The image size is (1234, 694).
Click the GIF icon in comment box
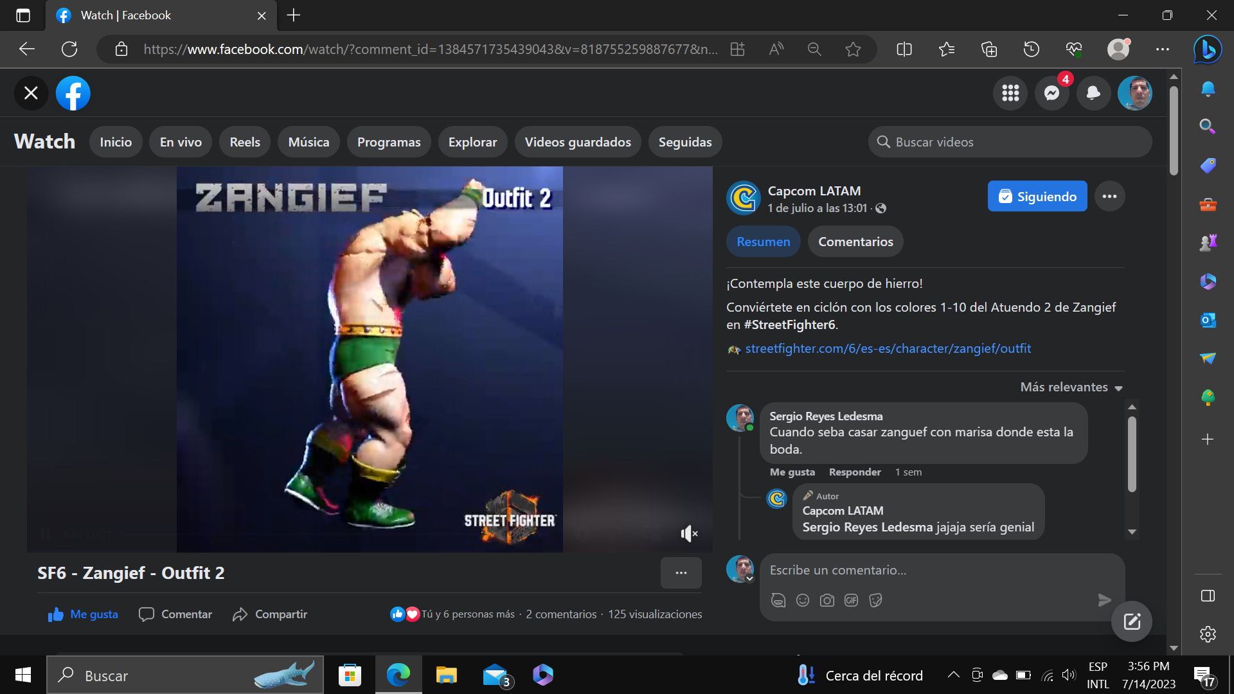point(851,600)
